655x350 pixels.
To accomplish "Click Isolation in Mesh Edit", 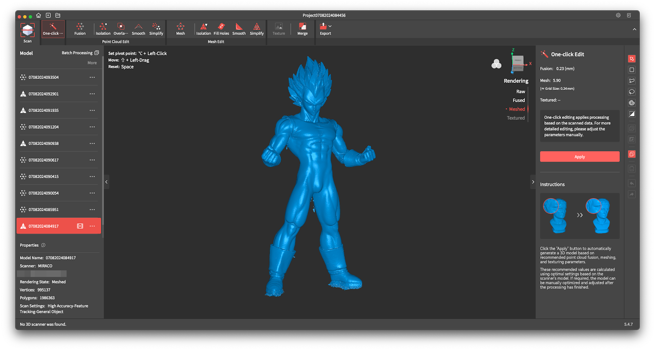I will pos(203,29).
